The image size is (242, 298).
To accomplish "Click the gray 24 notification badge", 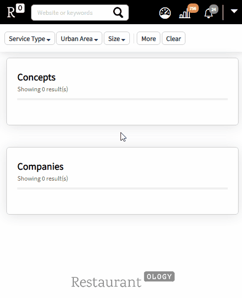I will [x=214, y=9].
